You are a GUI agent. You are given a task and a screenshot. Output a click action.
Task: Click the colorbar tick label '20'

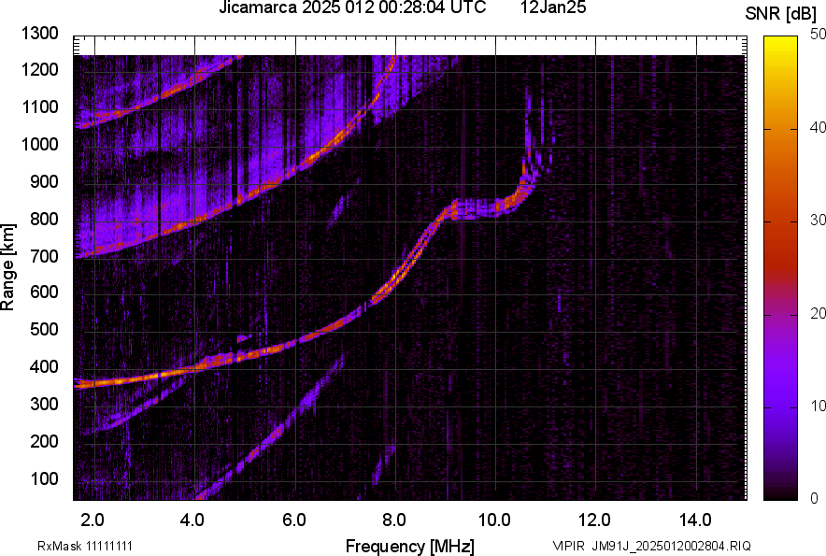click(818, 314)
